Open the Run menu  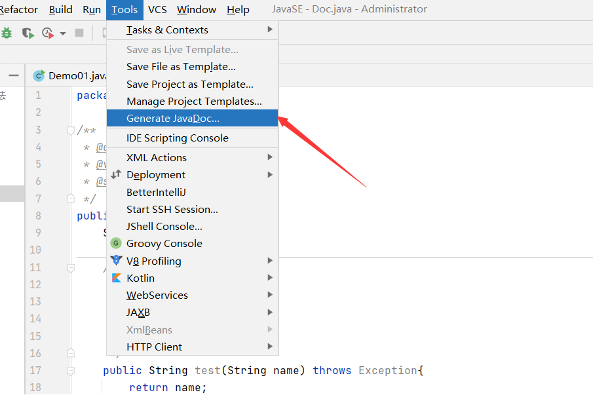pos(92,9)
